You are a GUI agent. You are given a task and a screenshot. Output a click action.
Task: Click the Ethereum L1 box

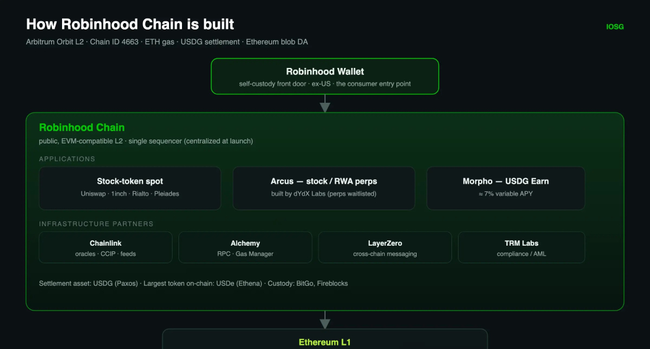(325, 339)
